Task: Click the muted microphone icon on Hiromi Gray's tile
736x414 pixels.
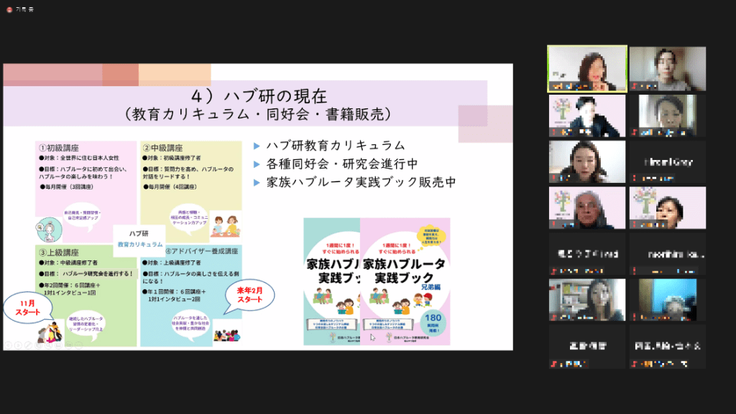Action: click(634, 179)
